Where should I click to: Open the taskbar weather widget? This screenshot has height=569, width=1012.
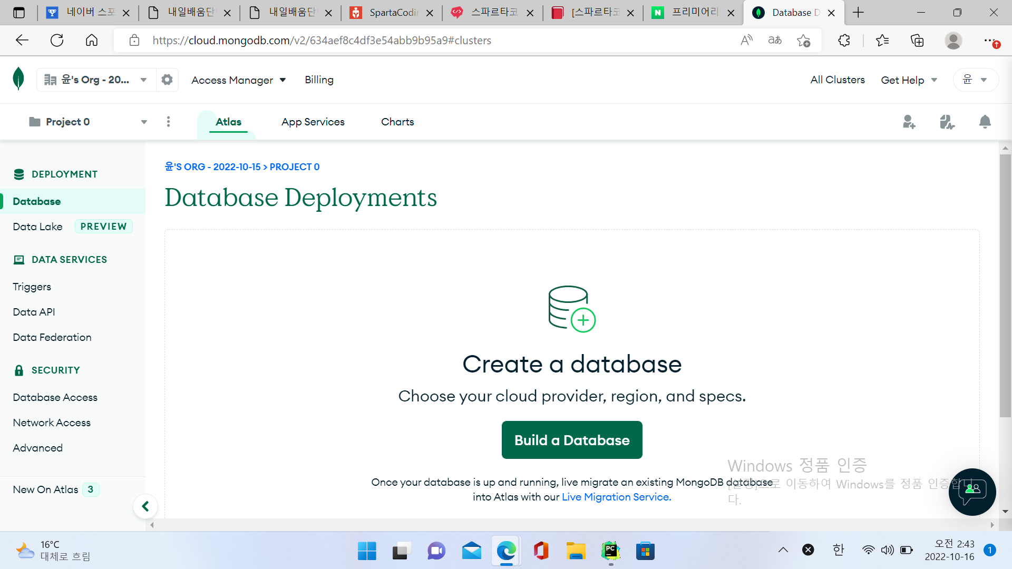[53, 551]
